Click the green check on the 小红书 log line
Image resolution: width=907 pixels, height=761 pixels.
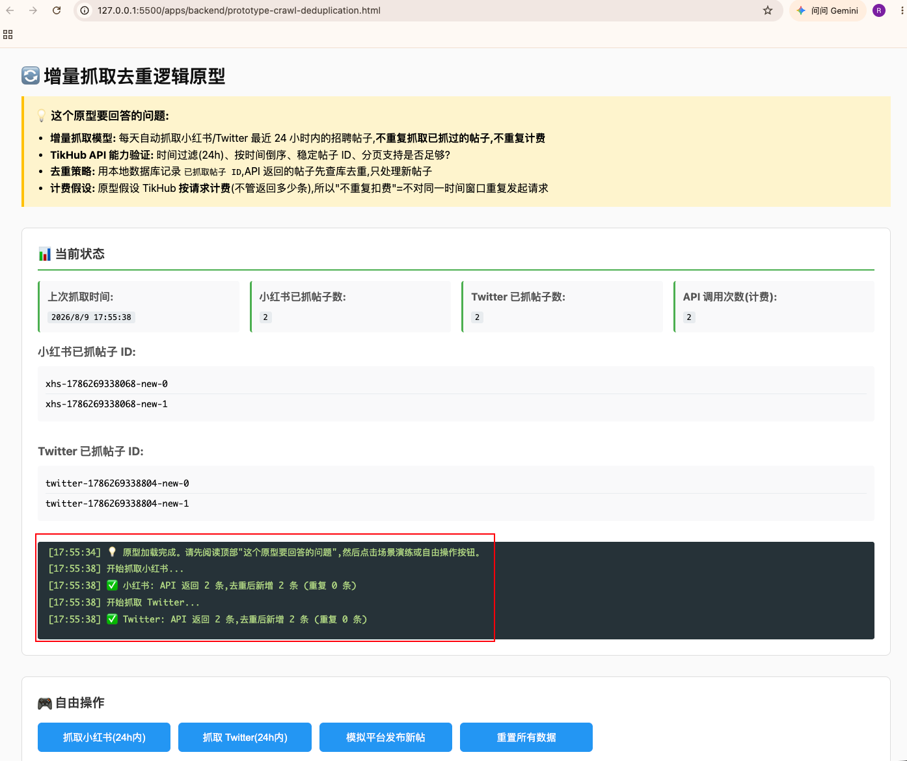(112, 585)
